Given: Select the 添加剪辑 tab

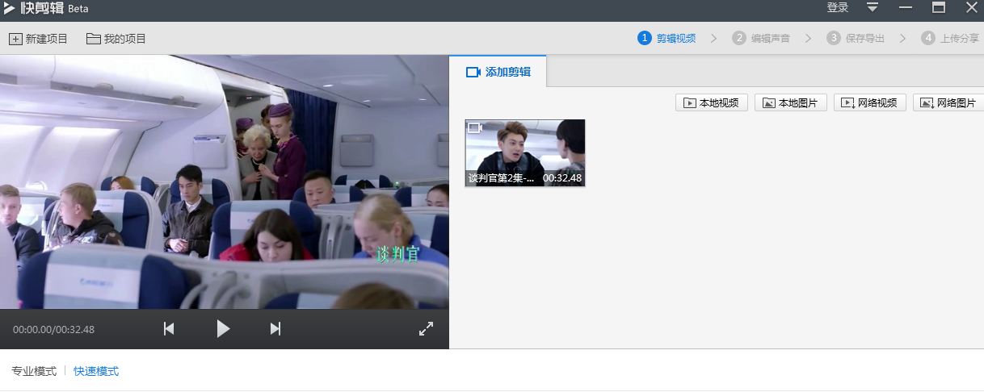Looking at the screenshot, I should pos(498,72).
